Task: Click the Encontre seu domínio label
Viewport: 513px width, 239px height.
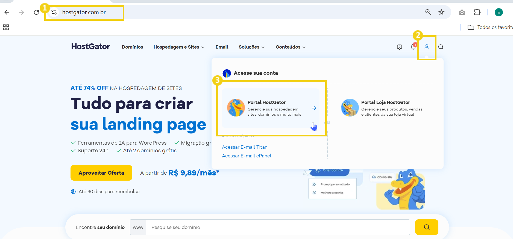Action: click(x=100, y=227)
